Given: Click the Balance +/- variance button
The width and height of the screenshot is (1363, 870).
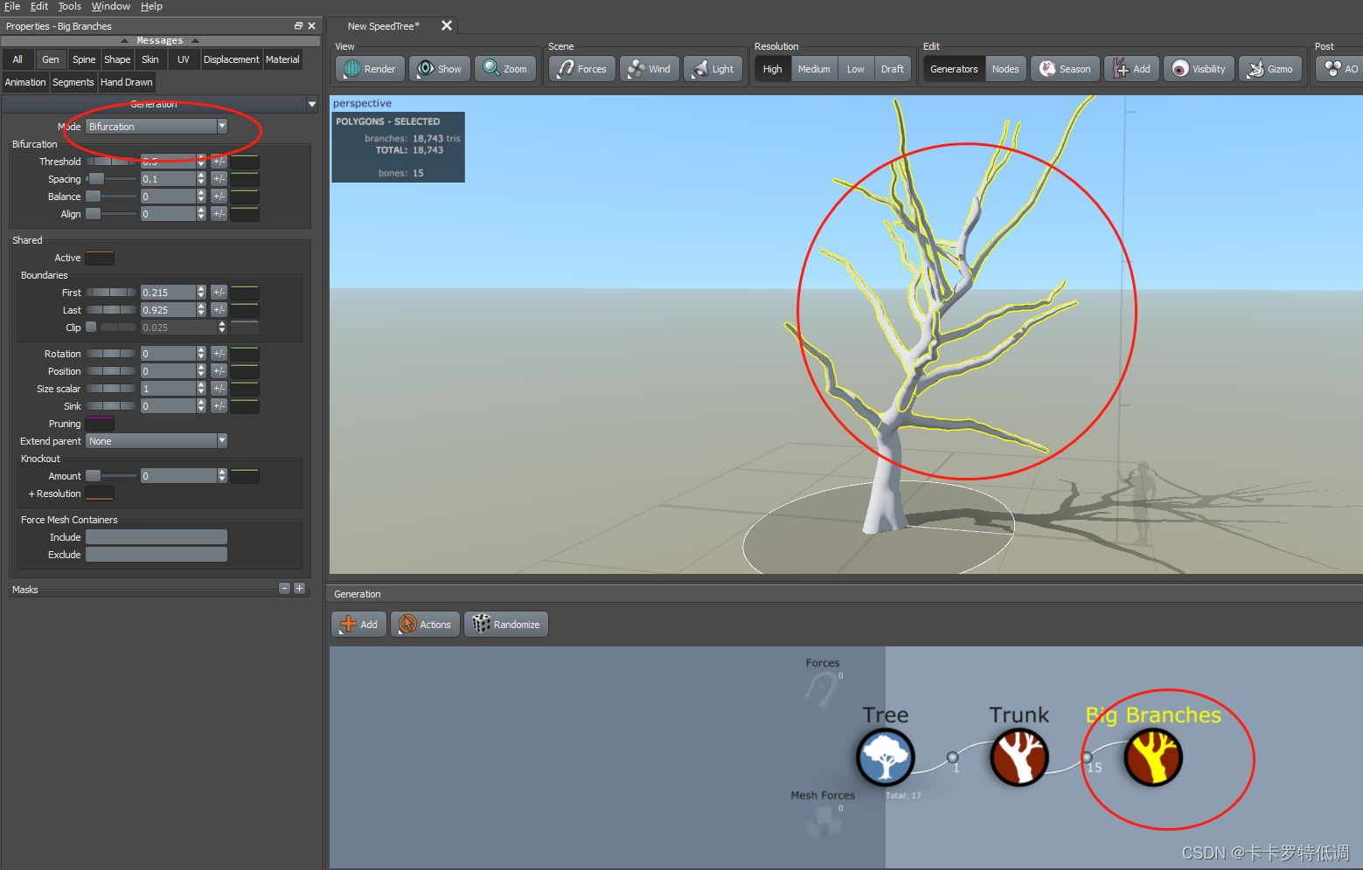Looking at the screenshot, I should coord(219,197).
